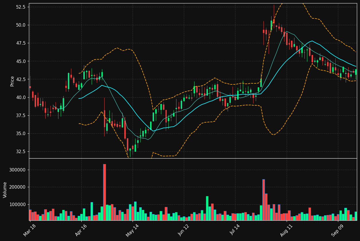Screen dimensions: 360x241
Task: Click the 100000 volume axis value
Action: (x=18, y=204)
